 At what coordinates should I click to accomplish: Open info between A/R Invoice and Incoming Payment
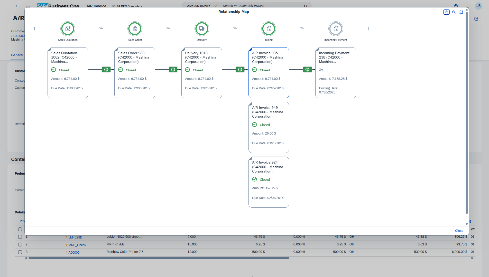(x=307, y=70)
